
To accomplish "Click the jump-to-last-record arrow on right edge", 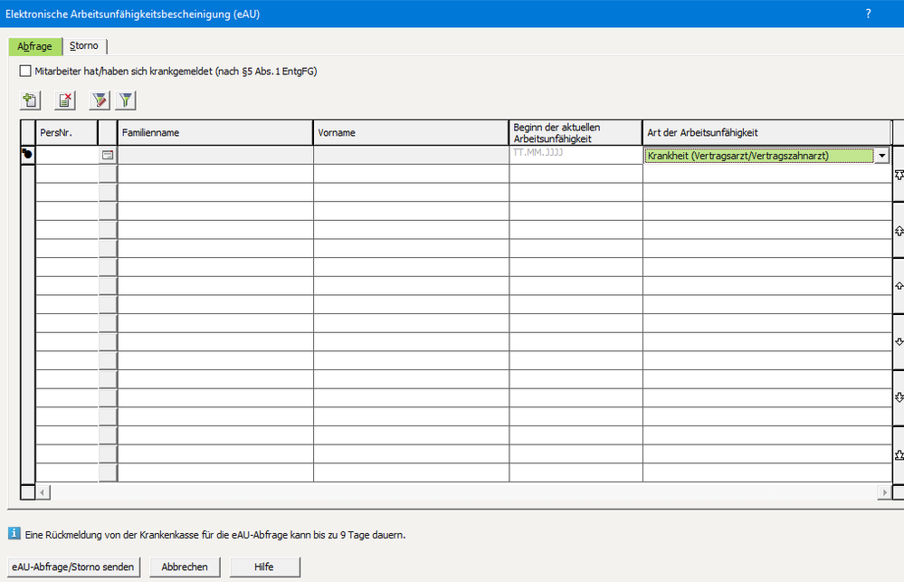I will tap(899, 453).
